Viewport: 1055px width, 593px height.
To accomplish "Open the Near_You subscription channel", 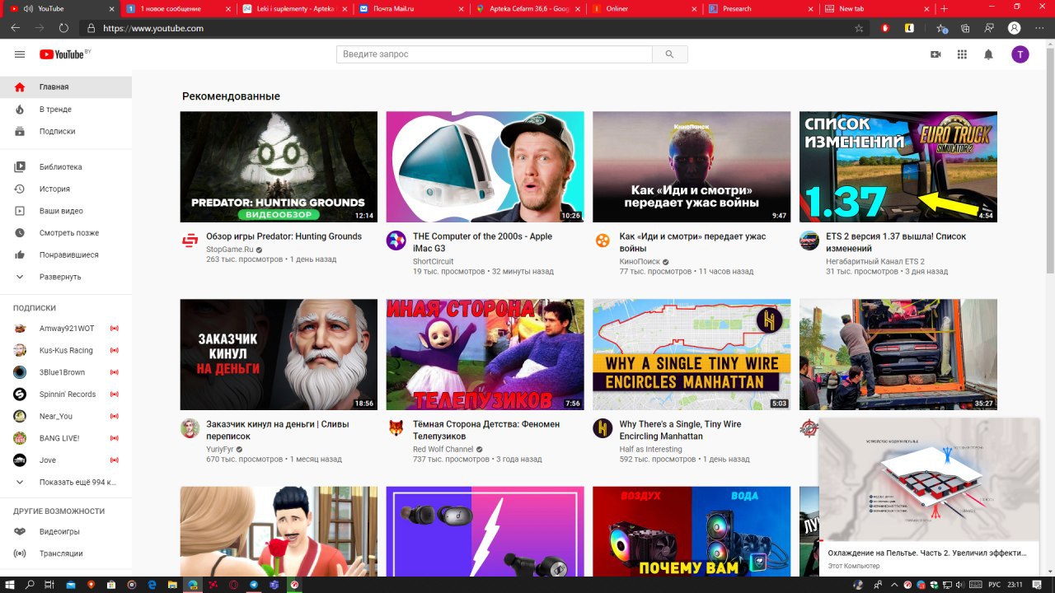I will [66, 417].
